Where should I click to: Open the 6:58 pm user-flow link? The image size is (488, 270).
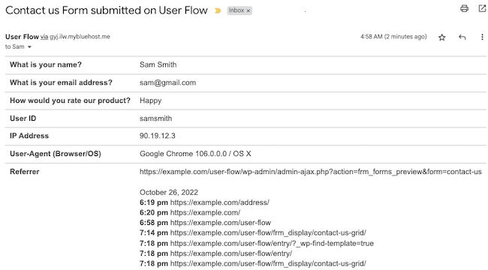(221, 223)
